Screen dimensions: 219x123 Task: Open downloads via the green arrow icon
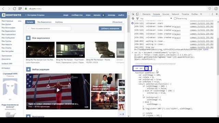pyautogui.click(x=216, y=9)
